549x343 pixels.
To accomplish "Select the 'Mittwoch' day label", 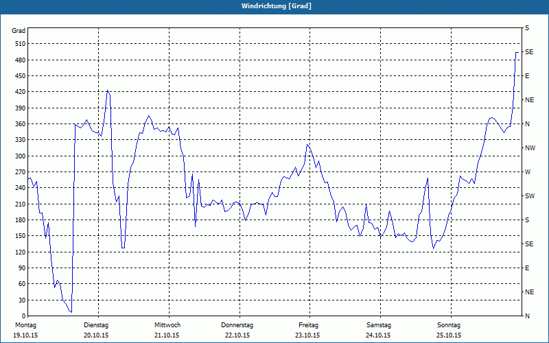I will click(x=167, y=325).
